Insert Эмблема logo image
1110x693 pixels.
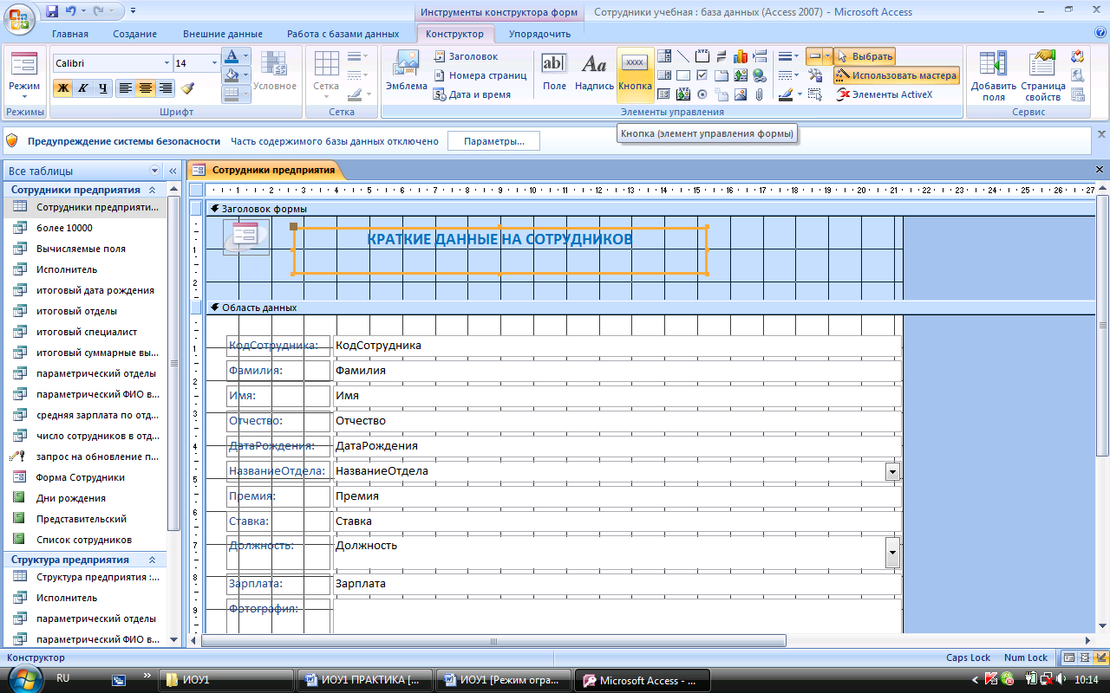tap(407, 74)
